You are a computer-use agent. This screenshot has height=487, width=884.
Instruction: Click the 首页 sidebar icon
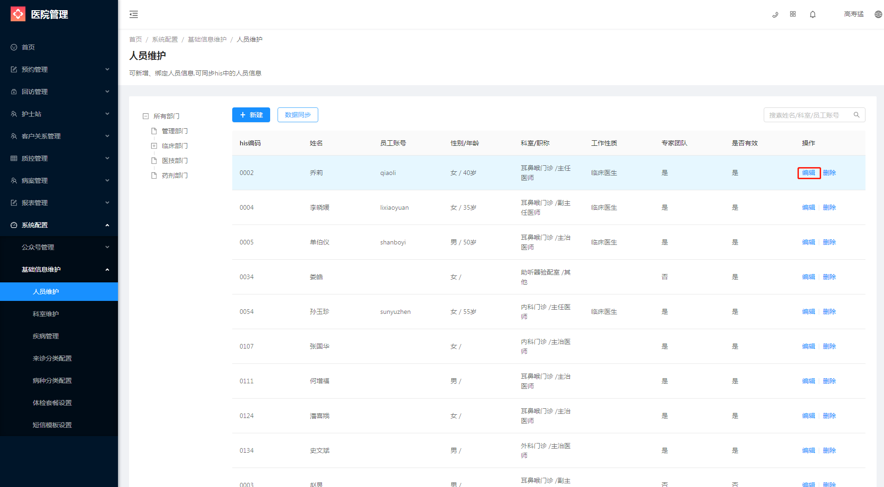14,47
